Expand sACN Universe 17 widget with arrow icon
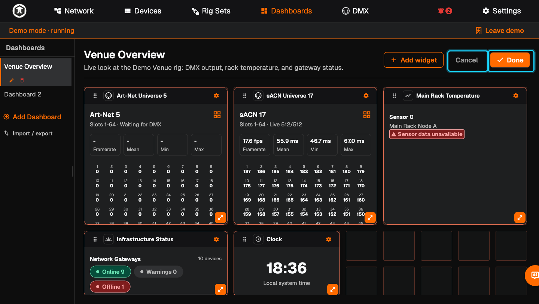 point(370,217)
